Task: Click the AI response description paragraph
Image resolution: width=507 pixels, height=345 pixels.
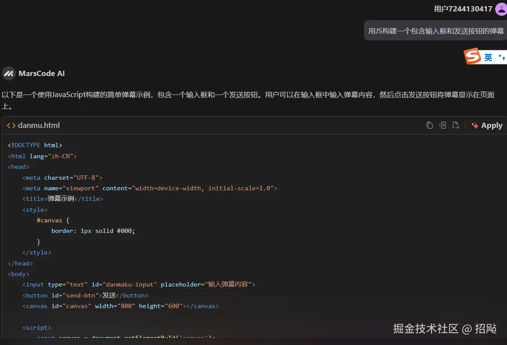Action: pos(248,100)
